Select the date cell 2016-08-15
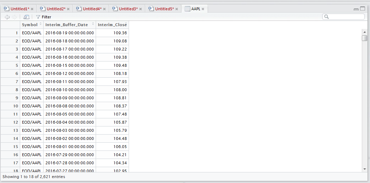 point(69,65)
